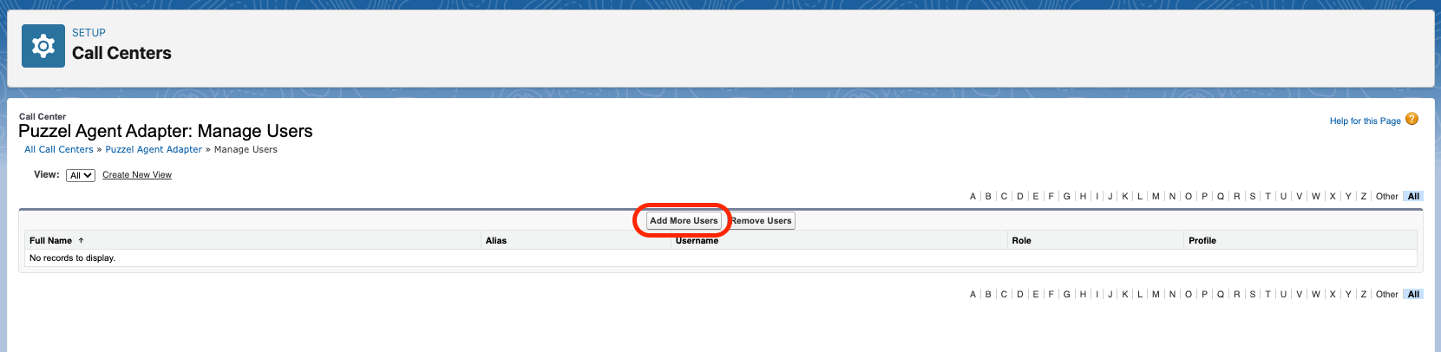Image resolution: width=1441 pixels, height=352 pixels.
Task: Sort by the Role column header
Action: [x=1021, y=241]
